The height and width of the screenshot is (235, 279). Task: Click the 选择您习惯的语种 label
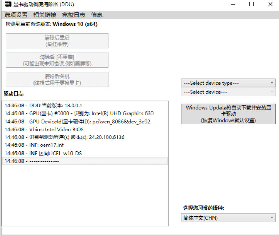pos(204,208)
